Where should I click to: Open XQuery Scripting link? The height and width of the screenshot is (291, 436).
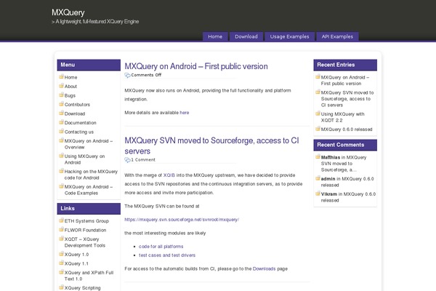[83, 288]
